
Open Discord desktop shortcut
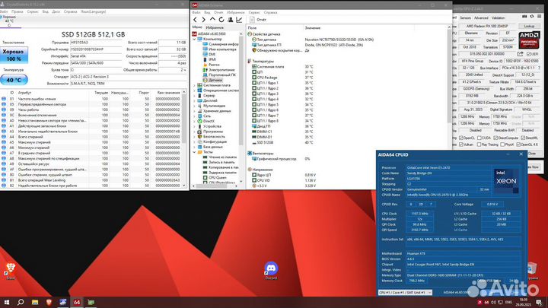click(x=271, y=271)
